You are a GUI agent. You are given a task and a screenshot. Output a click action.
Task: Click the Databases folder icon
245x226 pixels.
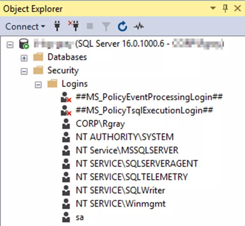38,57
